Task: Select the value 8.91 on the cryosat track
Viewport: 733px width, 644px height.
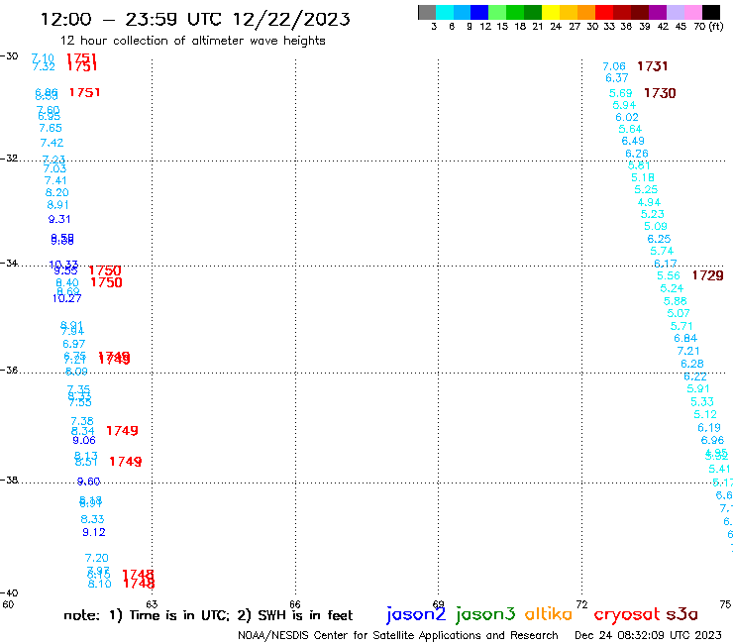Action: coord(57,205)
